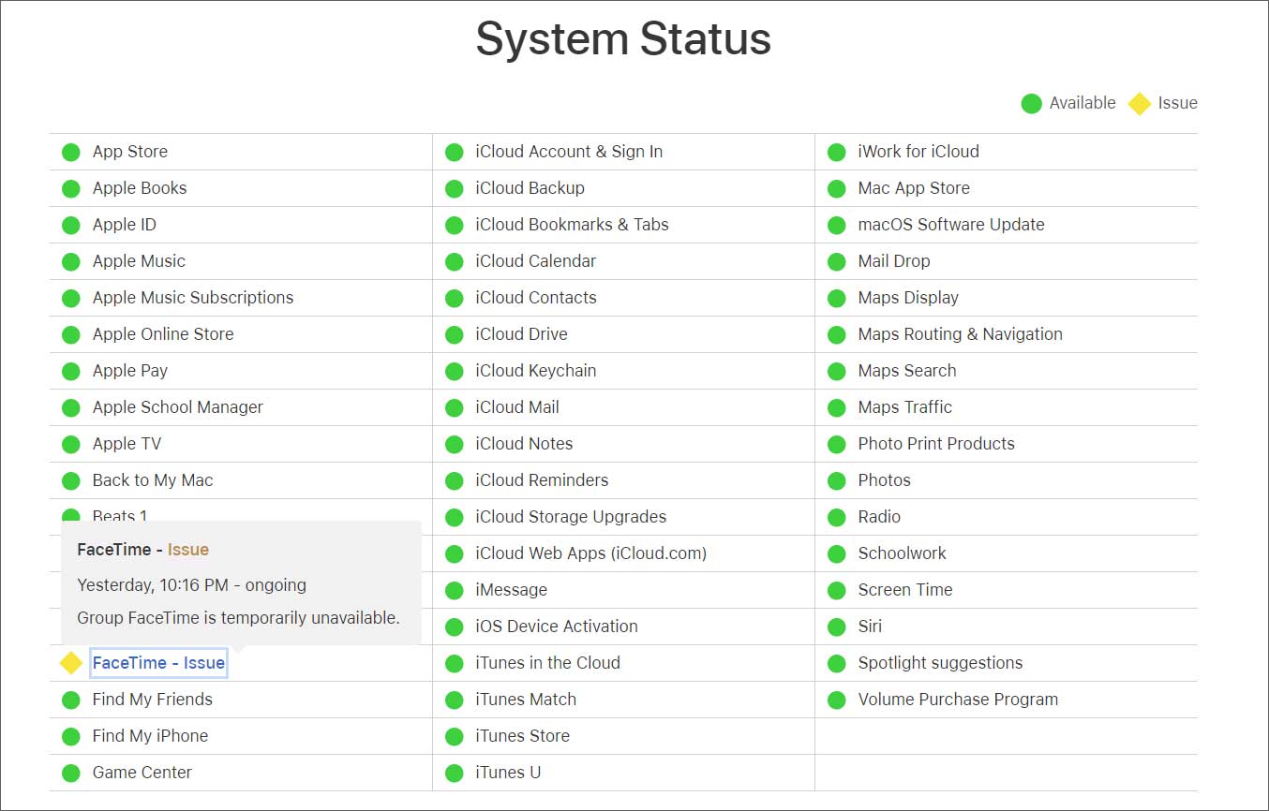The height and width of the screenshot is (811, 1269).
Task: Open the FaceTime - Issue link
Action: pos(157,662)
